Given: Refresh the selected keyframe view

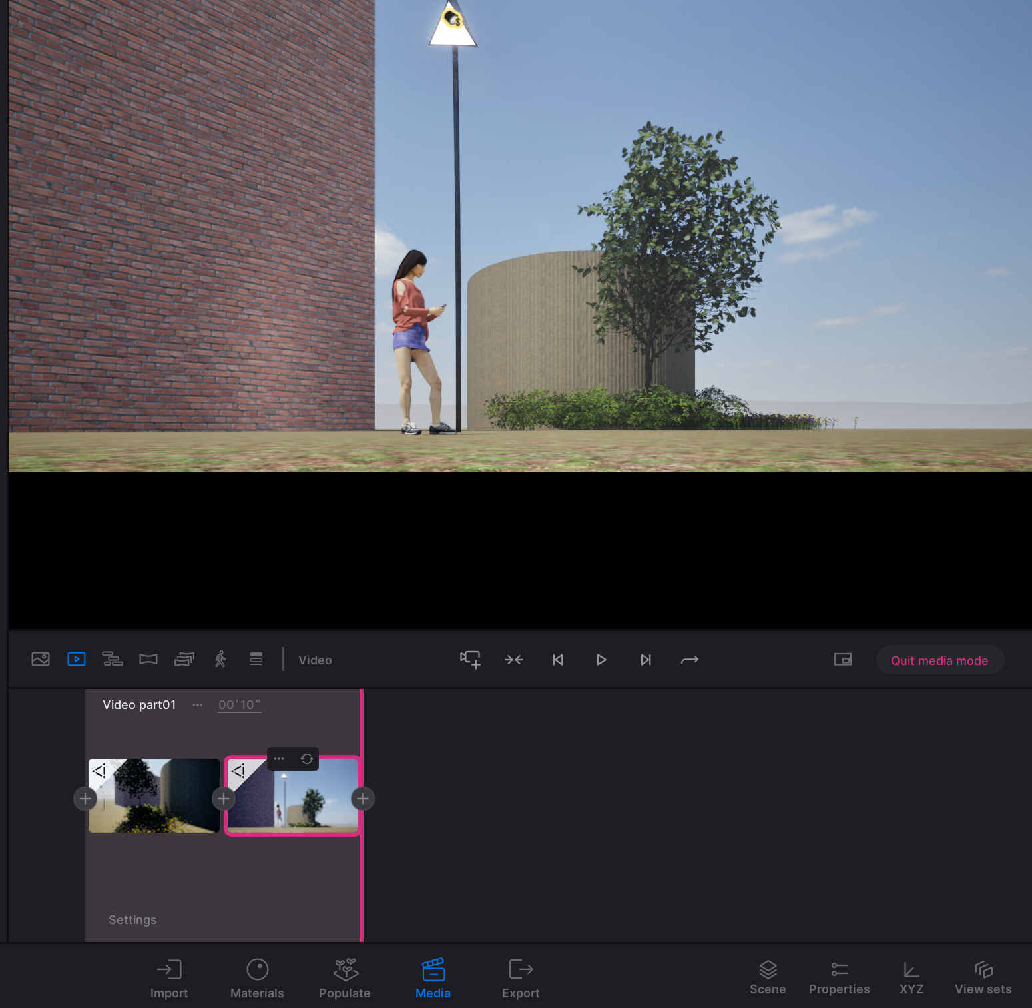Looking at the screenshot, I should [x=307, y=759].
